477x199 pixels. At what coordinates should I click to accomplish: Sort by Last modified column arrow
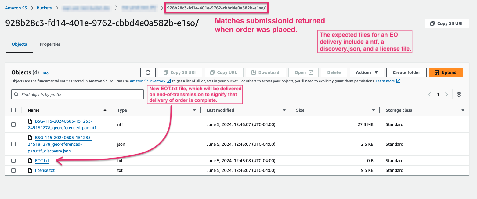(x=284, y=110)
